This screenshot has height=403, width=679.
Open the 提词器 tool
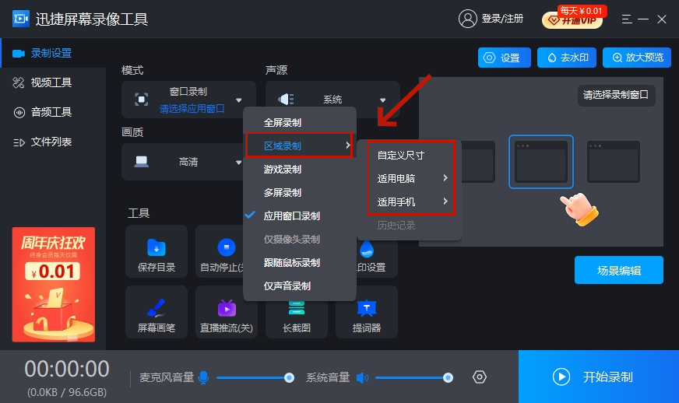[x=366, y=312]
